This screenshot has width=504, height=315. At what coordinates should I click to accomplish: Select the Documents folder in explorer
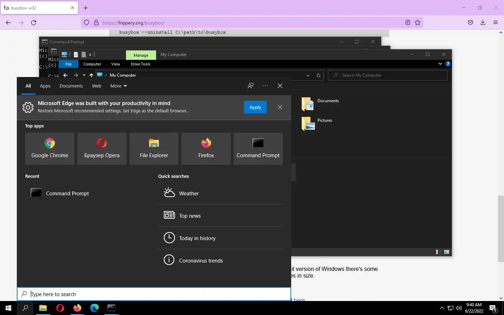[x=320, y=104]
